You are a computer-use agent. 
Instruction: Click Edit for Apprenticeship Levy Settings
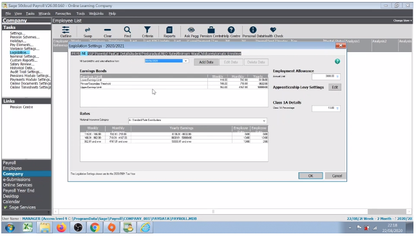pyautogui.click(x=335, y=87)
